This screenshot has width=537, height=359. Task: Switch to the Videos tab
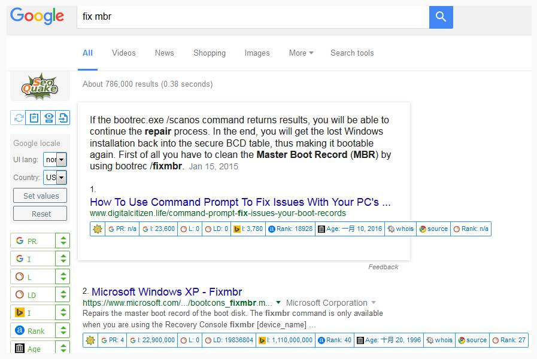click(x=124, y=53)
